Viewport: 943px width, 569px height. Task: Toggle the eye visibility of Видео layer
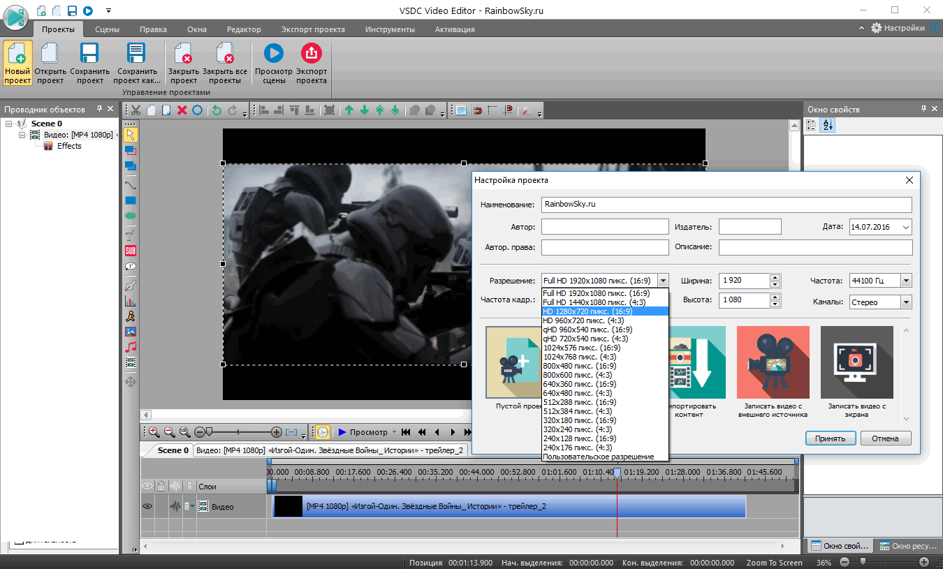tap(147, 506)
